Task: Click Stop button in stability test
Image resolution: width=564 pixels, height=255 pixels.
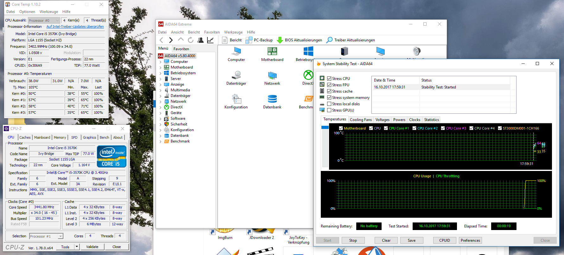Action: pos(353,240)
